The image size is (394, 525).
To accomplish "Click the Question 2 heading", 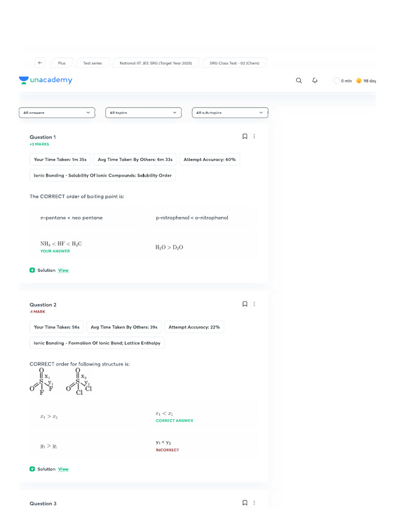I will (x=43, y=305).
